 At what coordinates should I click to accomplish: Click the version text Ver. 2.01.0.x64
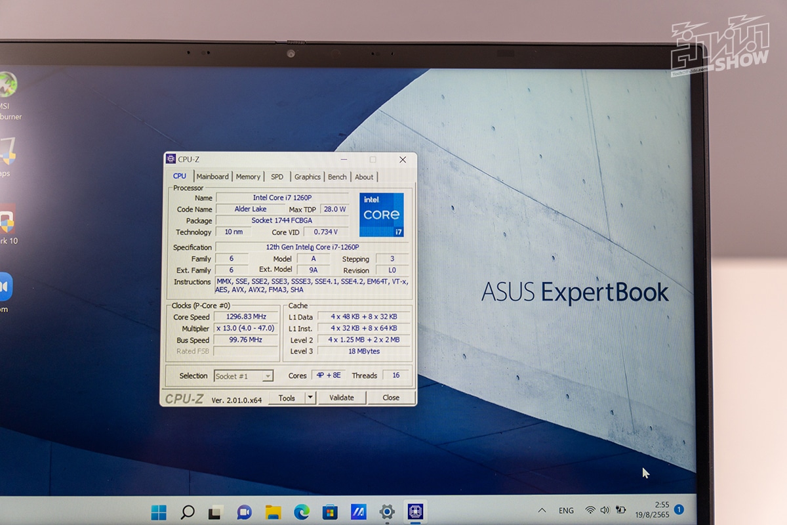click(237, 400)
